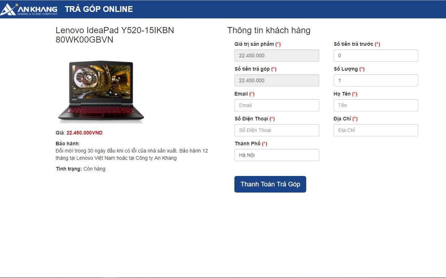Select the Giá trị sản phẩm field

(277, 56)
